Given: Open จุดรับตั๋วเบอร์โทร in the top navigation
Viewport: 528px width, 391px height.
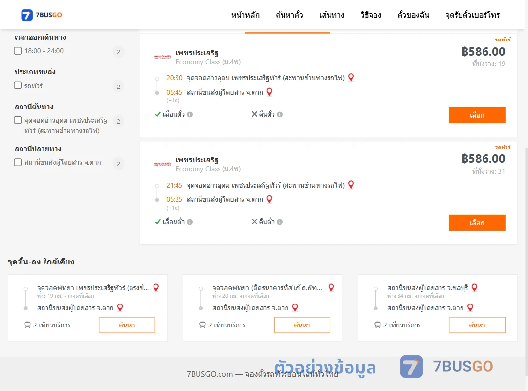Looking at the screenshot, I should tap(472, 15).
